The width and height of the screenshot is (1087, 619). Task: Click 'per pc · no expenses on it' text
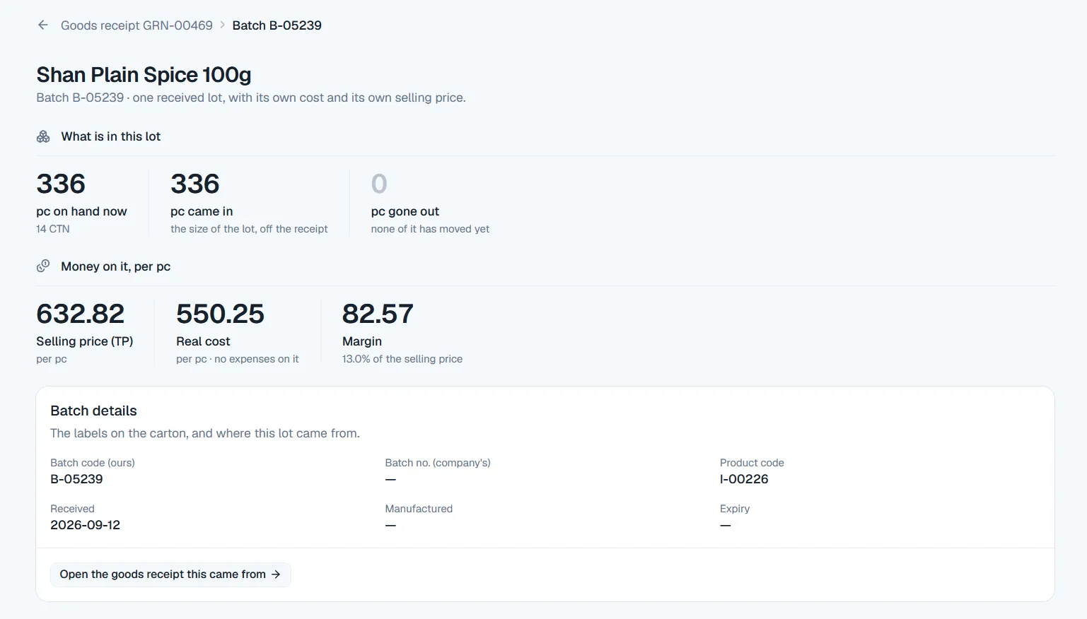(238, 359)
